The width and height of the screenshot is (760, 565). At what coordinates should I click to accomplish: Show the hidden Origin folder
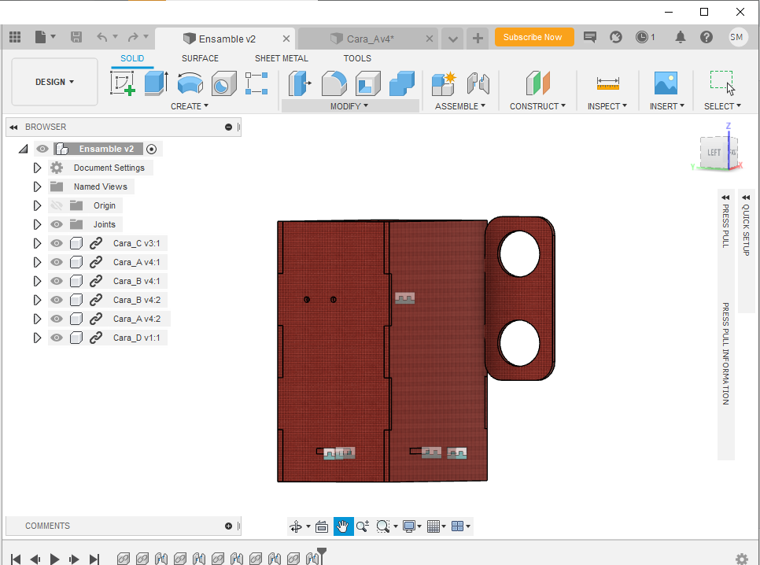(x=57, y=205)
